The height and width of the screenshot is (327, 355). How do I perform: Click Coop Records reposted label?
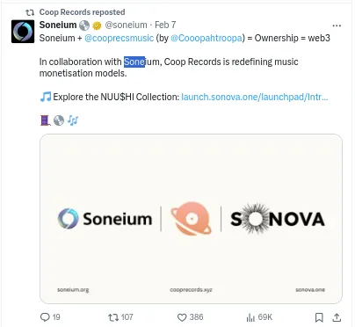(x=82, y=12)
